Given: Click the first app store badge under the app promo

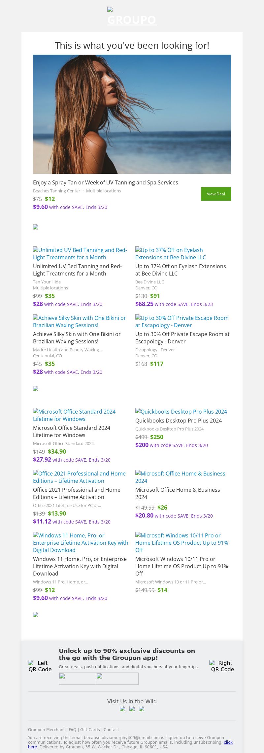Looking at the screenshot, I should (77, 678).
